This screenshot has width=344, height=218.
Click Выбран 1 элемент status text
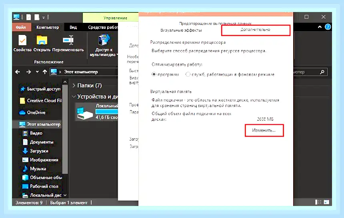click(x=69, y=203)
